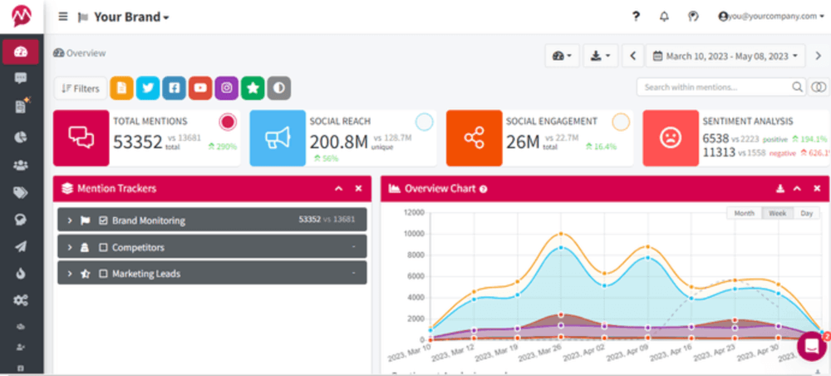Filter mentions by Instagram source icon
This screenshot has width=831, height=376.
point(226,88)
